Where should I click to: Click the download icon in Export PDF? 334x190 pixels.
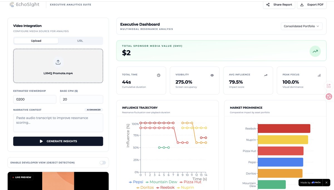click(302, 5)
